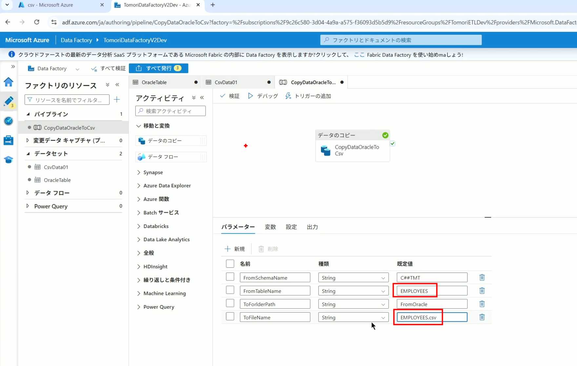Open the Monitor gauge icon in sidebar
The height and width of the screenshot is (366, 577).
pyautogui.click(x=9, y=121)
